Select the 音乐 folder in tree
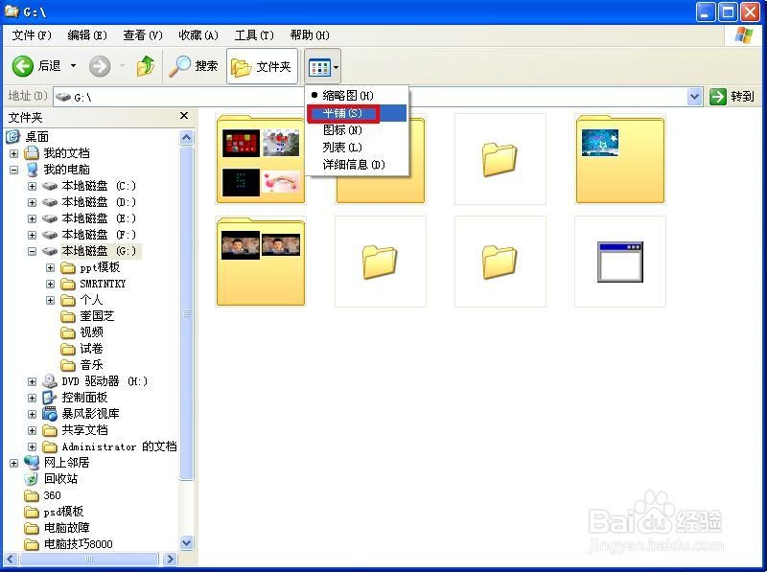 [81, 365]
